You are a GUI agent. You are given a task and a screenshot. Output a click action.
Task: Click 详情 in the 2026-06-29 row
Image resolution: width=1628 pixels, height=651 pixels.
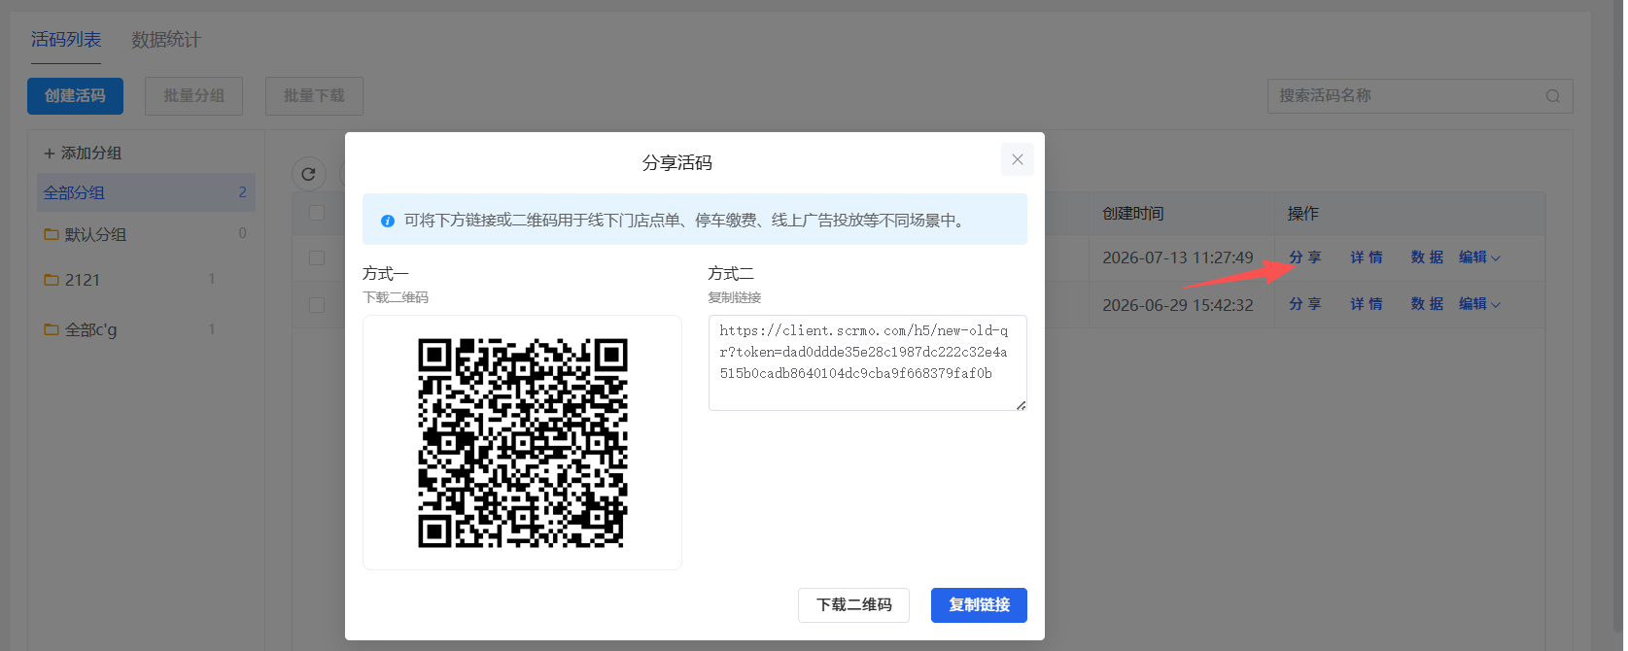[x=1366, y=304]
